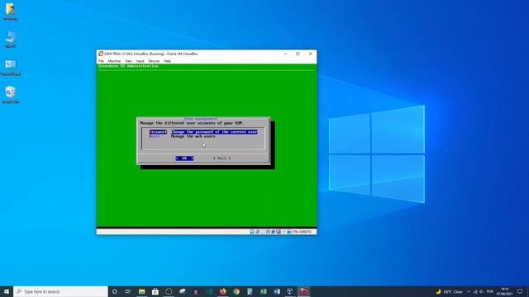Click the network tray icon
Image resolution: width=529 pixels, height=297 pixels.
click(475, 291)
